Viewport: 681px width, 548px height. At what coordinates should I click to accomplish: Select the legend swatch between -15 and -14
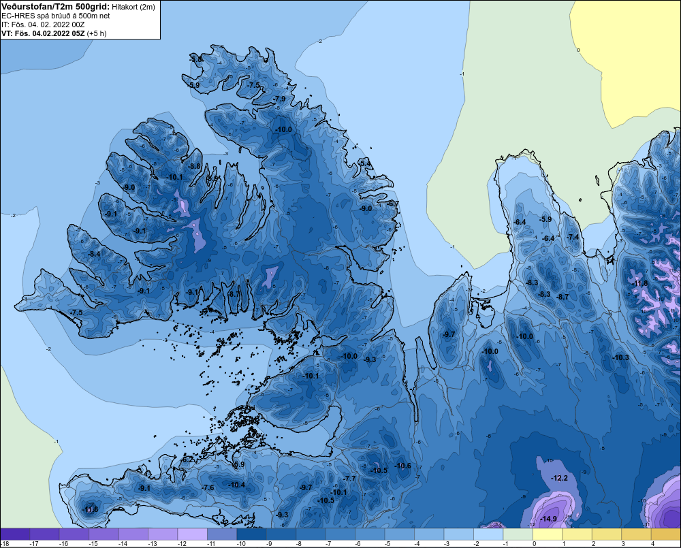[104, 534]
